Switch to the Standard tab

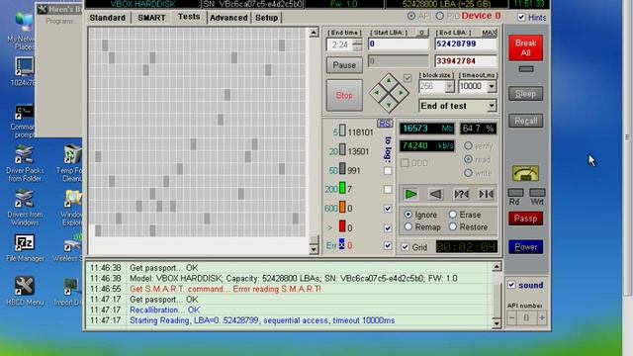pyautogui.click(x=108, y=18)
